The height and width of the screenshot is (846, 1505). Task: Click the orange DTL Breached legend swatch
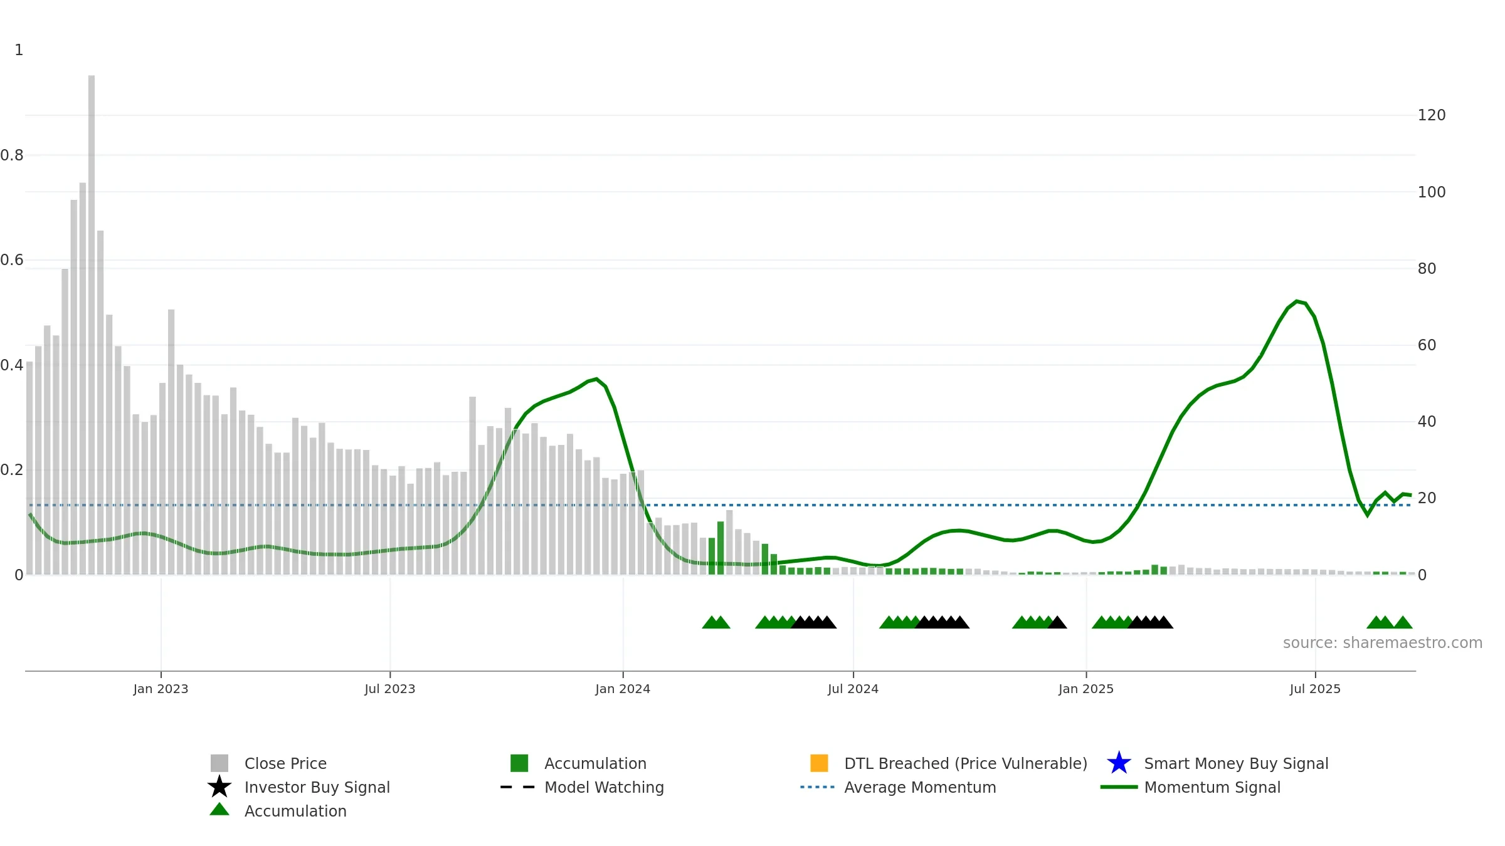[819, 763]
